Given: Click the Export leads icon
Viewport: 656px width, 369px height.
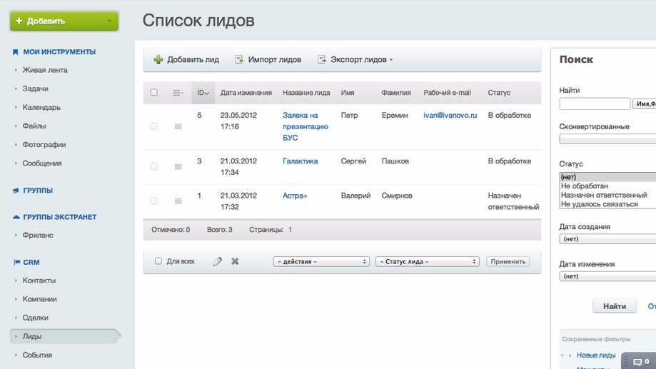Looking at the screenshot, I should pyautogui.click(x=321, y=59).
